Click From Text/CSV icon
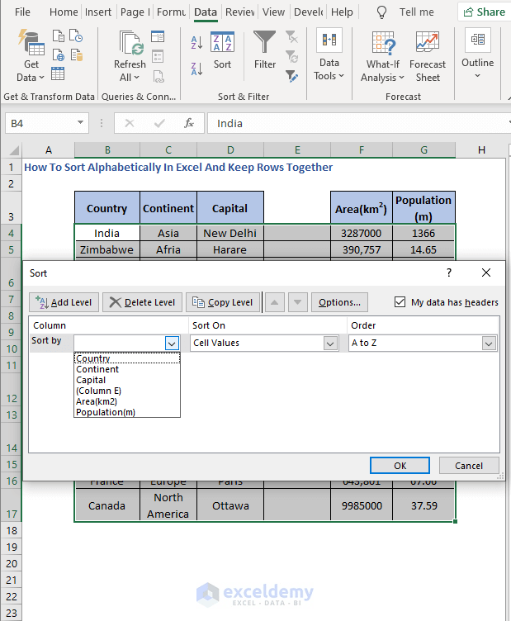The image size is (511, 621). (x=59, y=36)
